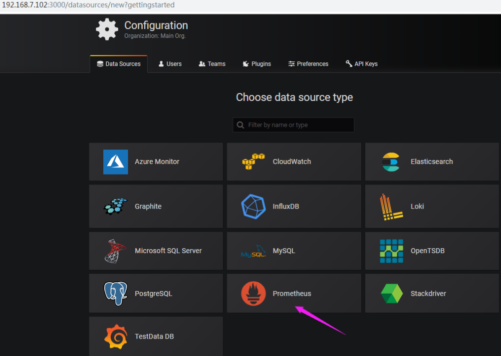
Task: Open the Users tab
Action: pos(170,64)
